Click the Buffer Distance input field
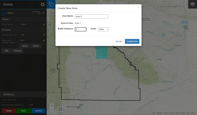This screenshot has height=115, width=197. (x=81, y=29)
